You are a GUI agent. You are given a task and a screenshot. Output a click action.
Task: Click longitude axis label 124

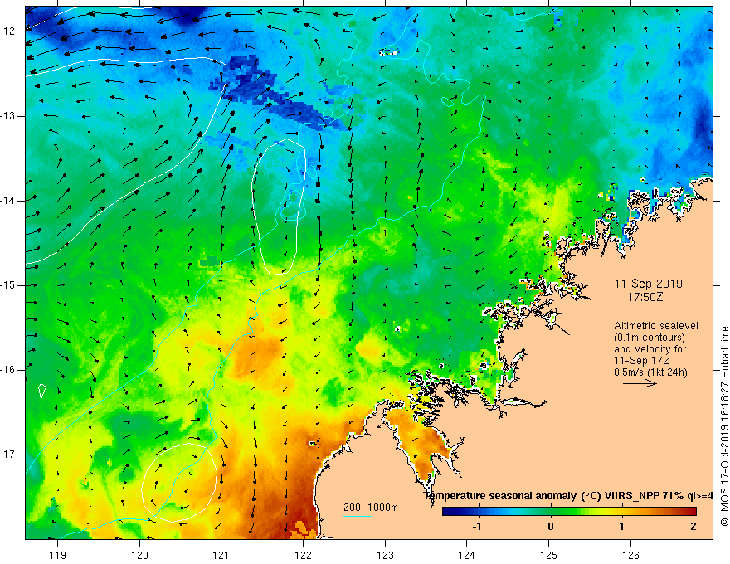[x=466, y=555]
